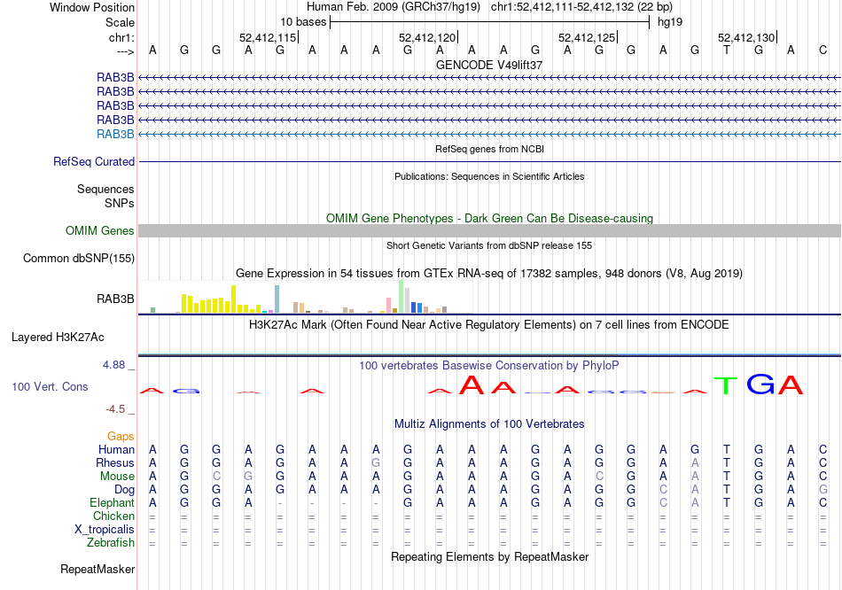Click the Sequences track label
Image resolution: width=842 pixels, height=590 pixels.
point(105,189)
